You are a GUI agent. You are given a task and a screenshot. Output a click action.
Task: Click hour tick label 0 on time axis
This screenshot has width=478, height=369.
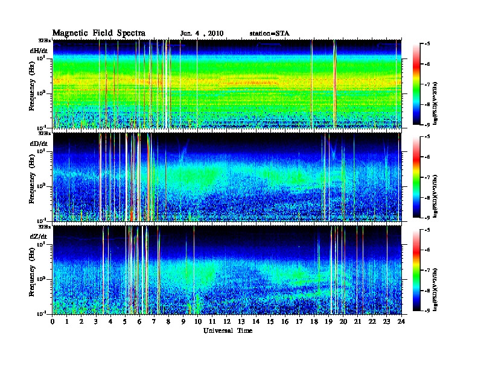[x=53, y=321]
